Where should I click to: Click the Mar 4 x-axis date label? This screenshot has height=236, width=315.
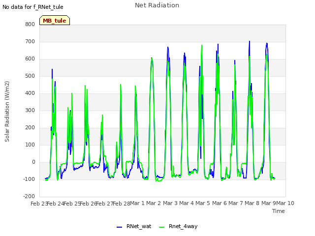187,203
